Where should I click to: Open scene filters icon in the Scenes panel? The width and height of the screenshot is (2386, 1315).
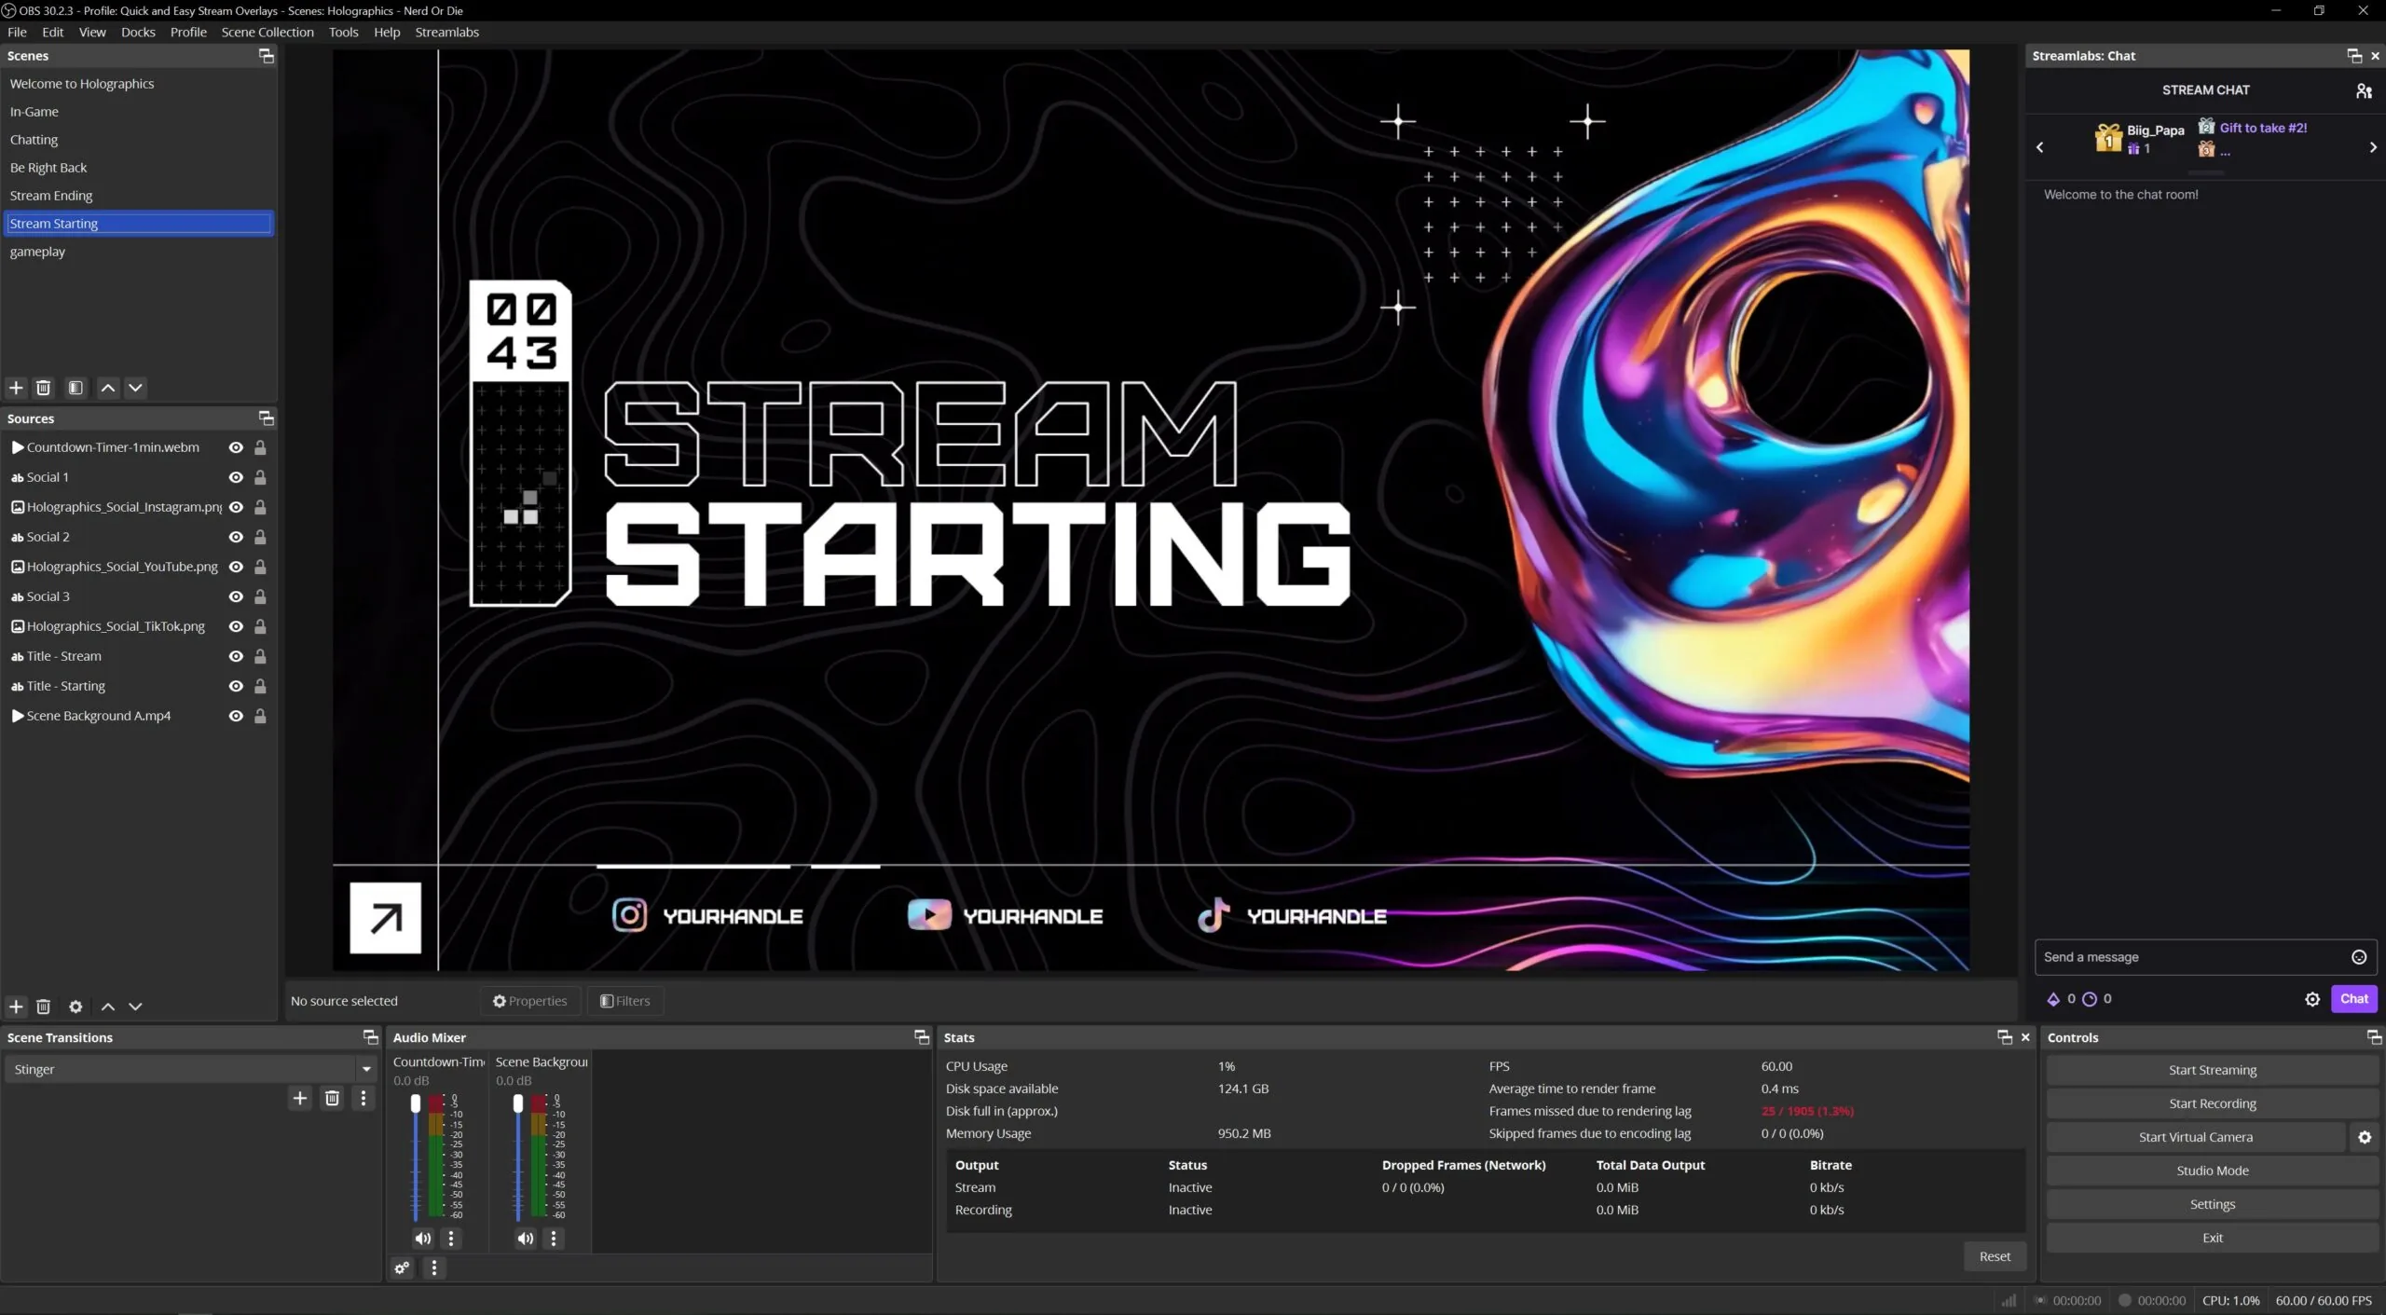tap(75, 388)
